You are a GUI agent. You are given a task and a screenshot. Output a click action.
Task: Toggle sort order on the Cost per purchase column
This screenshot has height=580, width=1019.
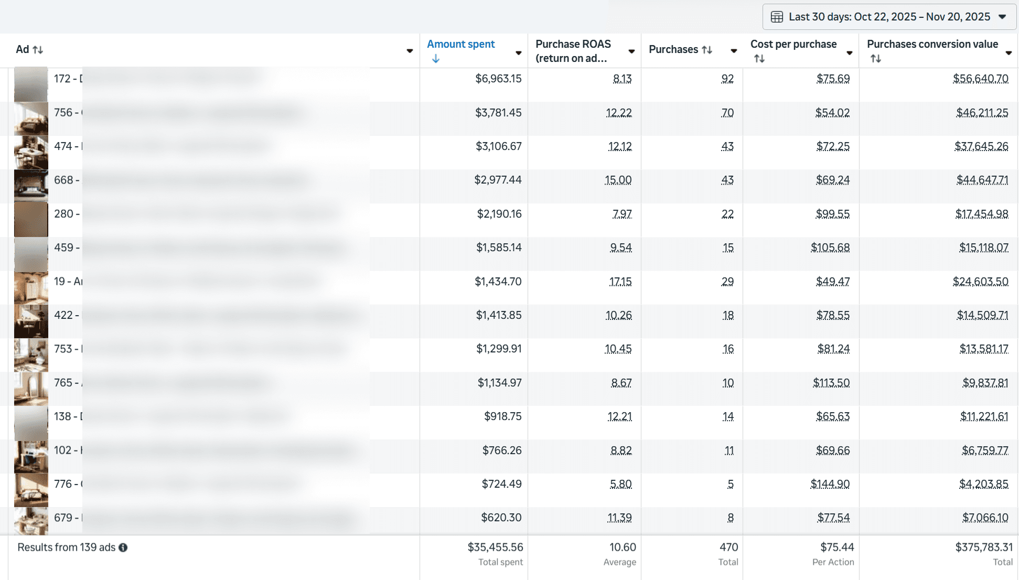point(759,59)
